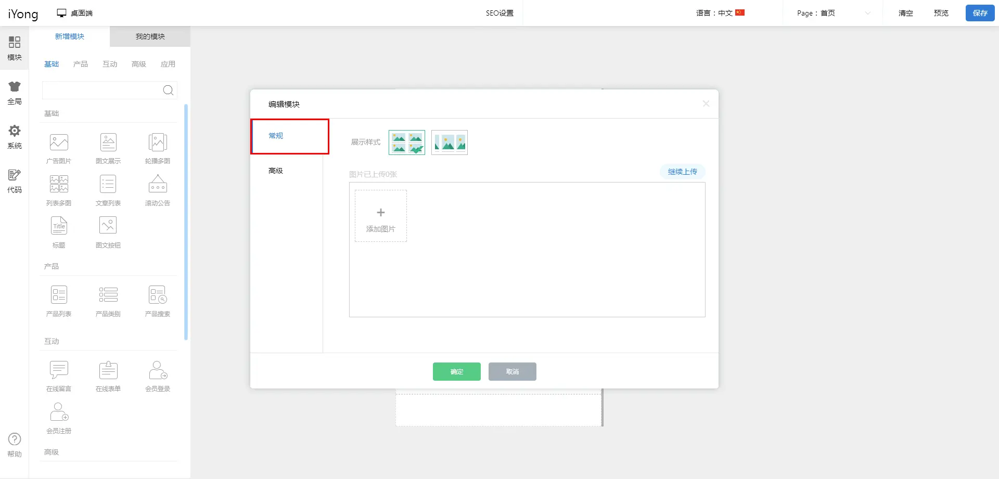Open the 代码 panel in the sidebar
Viewport: 999px width, 479px height.
[15, 181]
